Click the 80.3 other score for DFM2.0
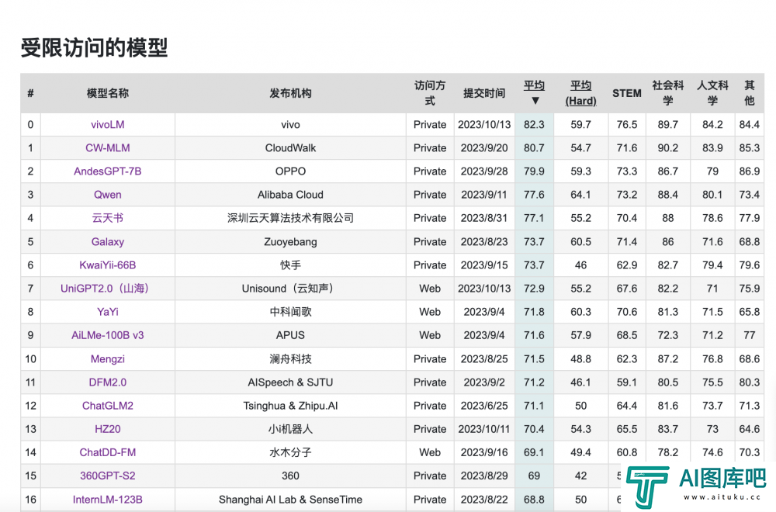 750,382
